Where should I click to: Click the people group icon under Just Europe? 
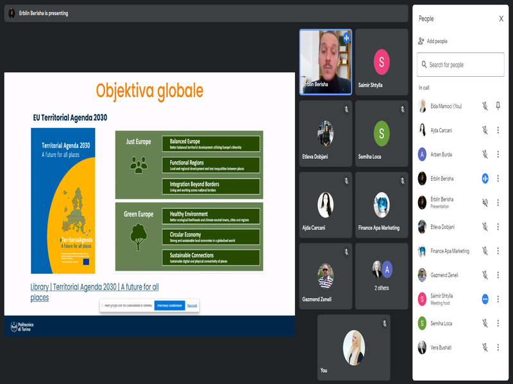pyautogui.click(x=139, y=164)
